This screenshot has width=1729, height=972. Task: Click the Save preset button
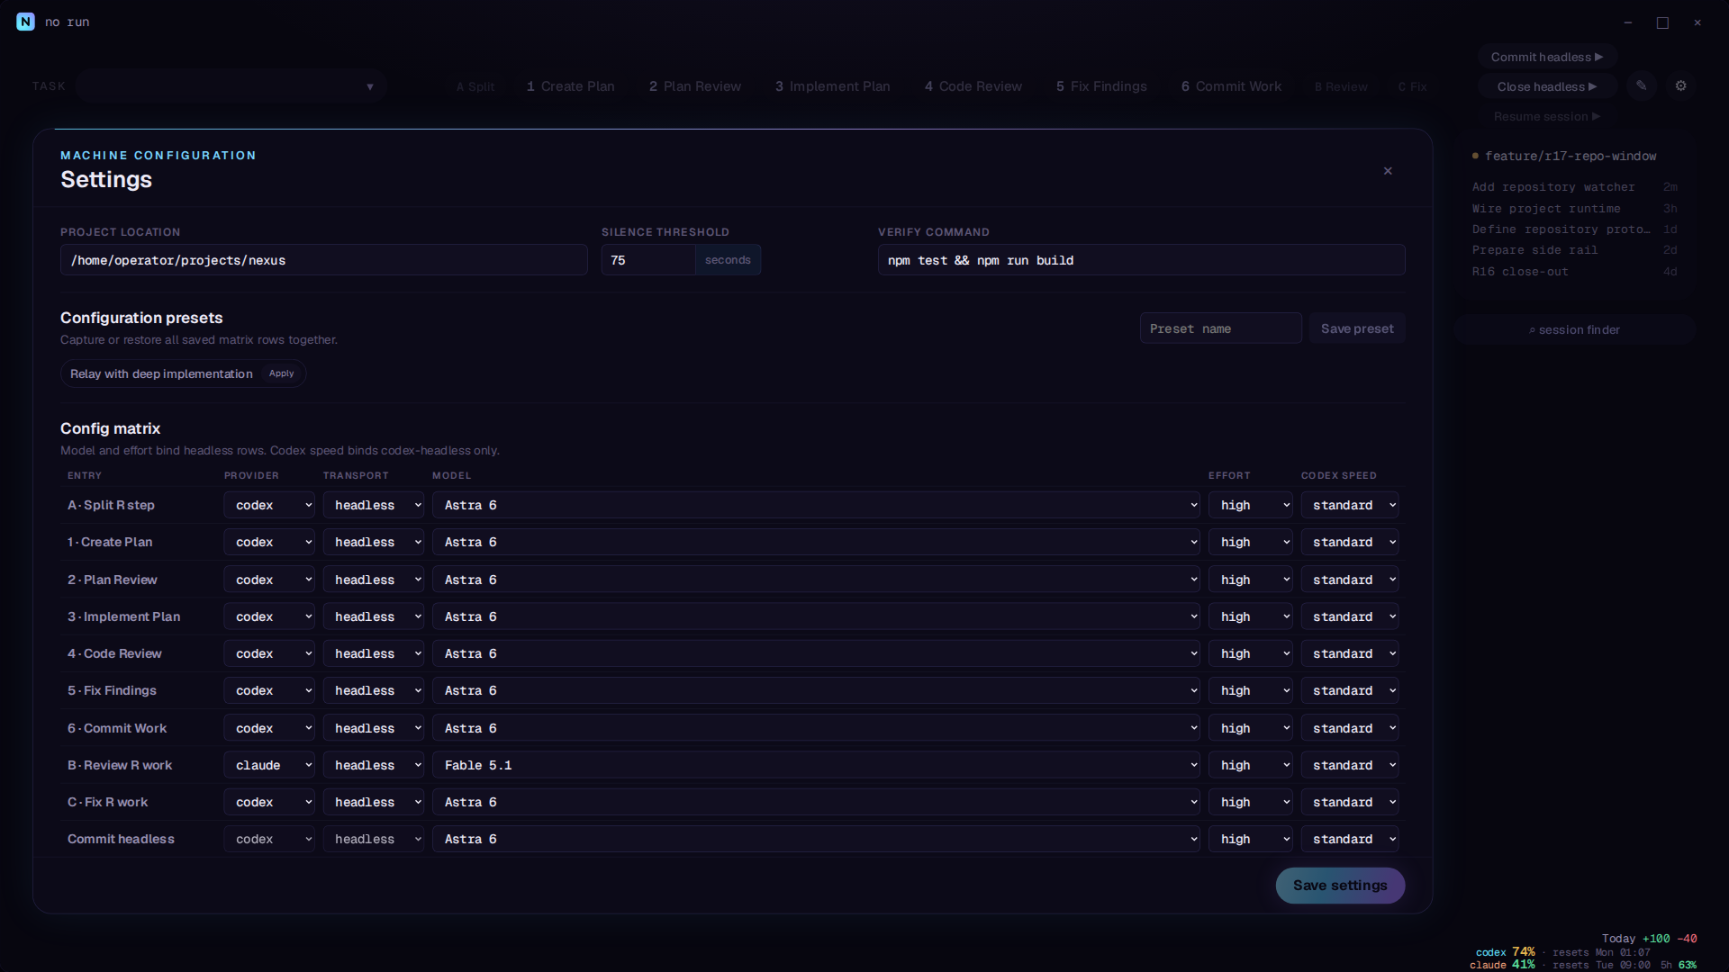[1357, 328]
